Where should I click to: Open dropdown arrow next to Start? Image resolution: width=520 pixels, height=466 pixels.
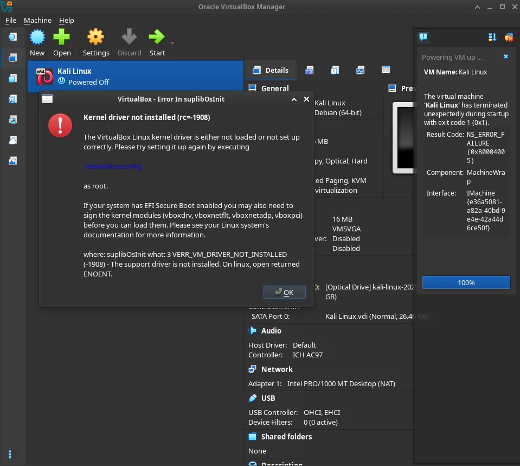pos(172,43)
